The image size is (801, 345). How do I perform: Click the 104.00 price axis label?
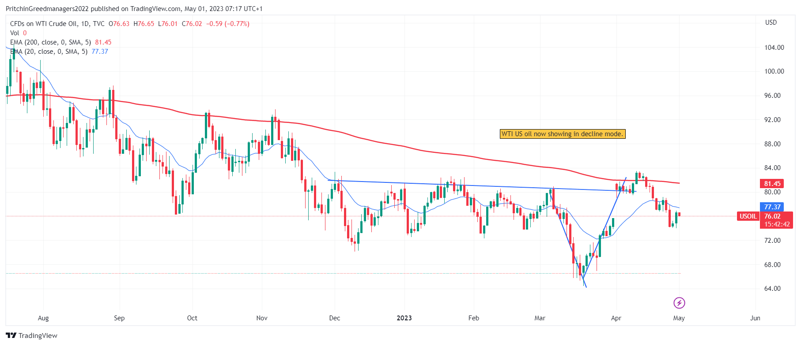point(774,48)
